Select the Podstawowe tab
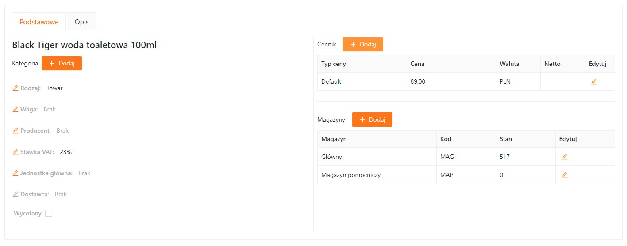This screenshot has width=627, height=246. [39, 22]
